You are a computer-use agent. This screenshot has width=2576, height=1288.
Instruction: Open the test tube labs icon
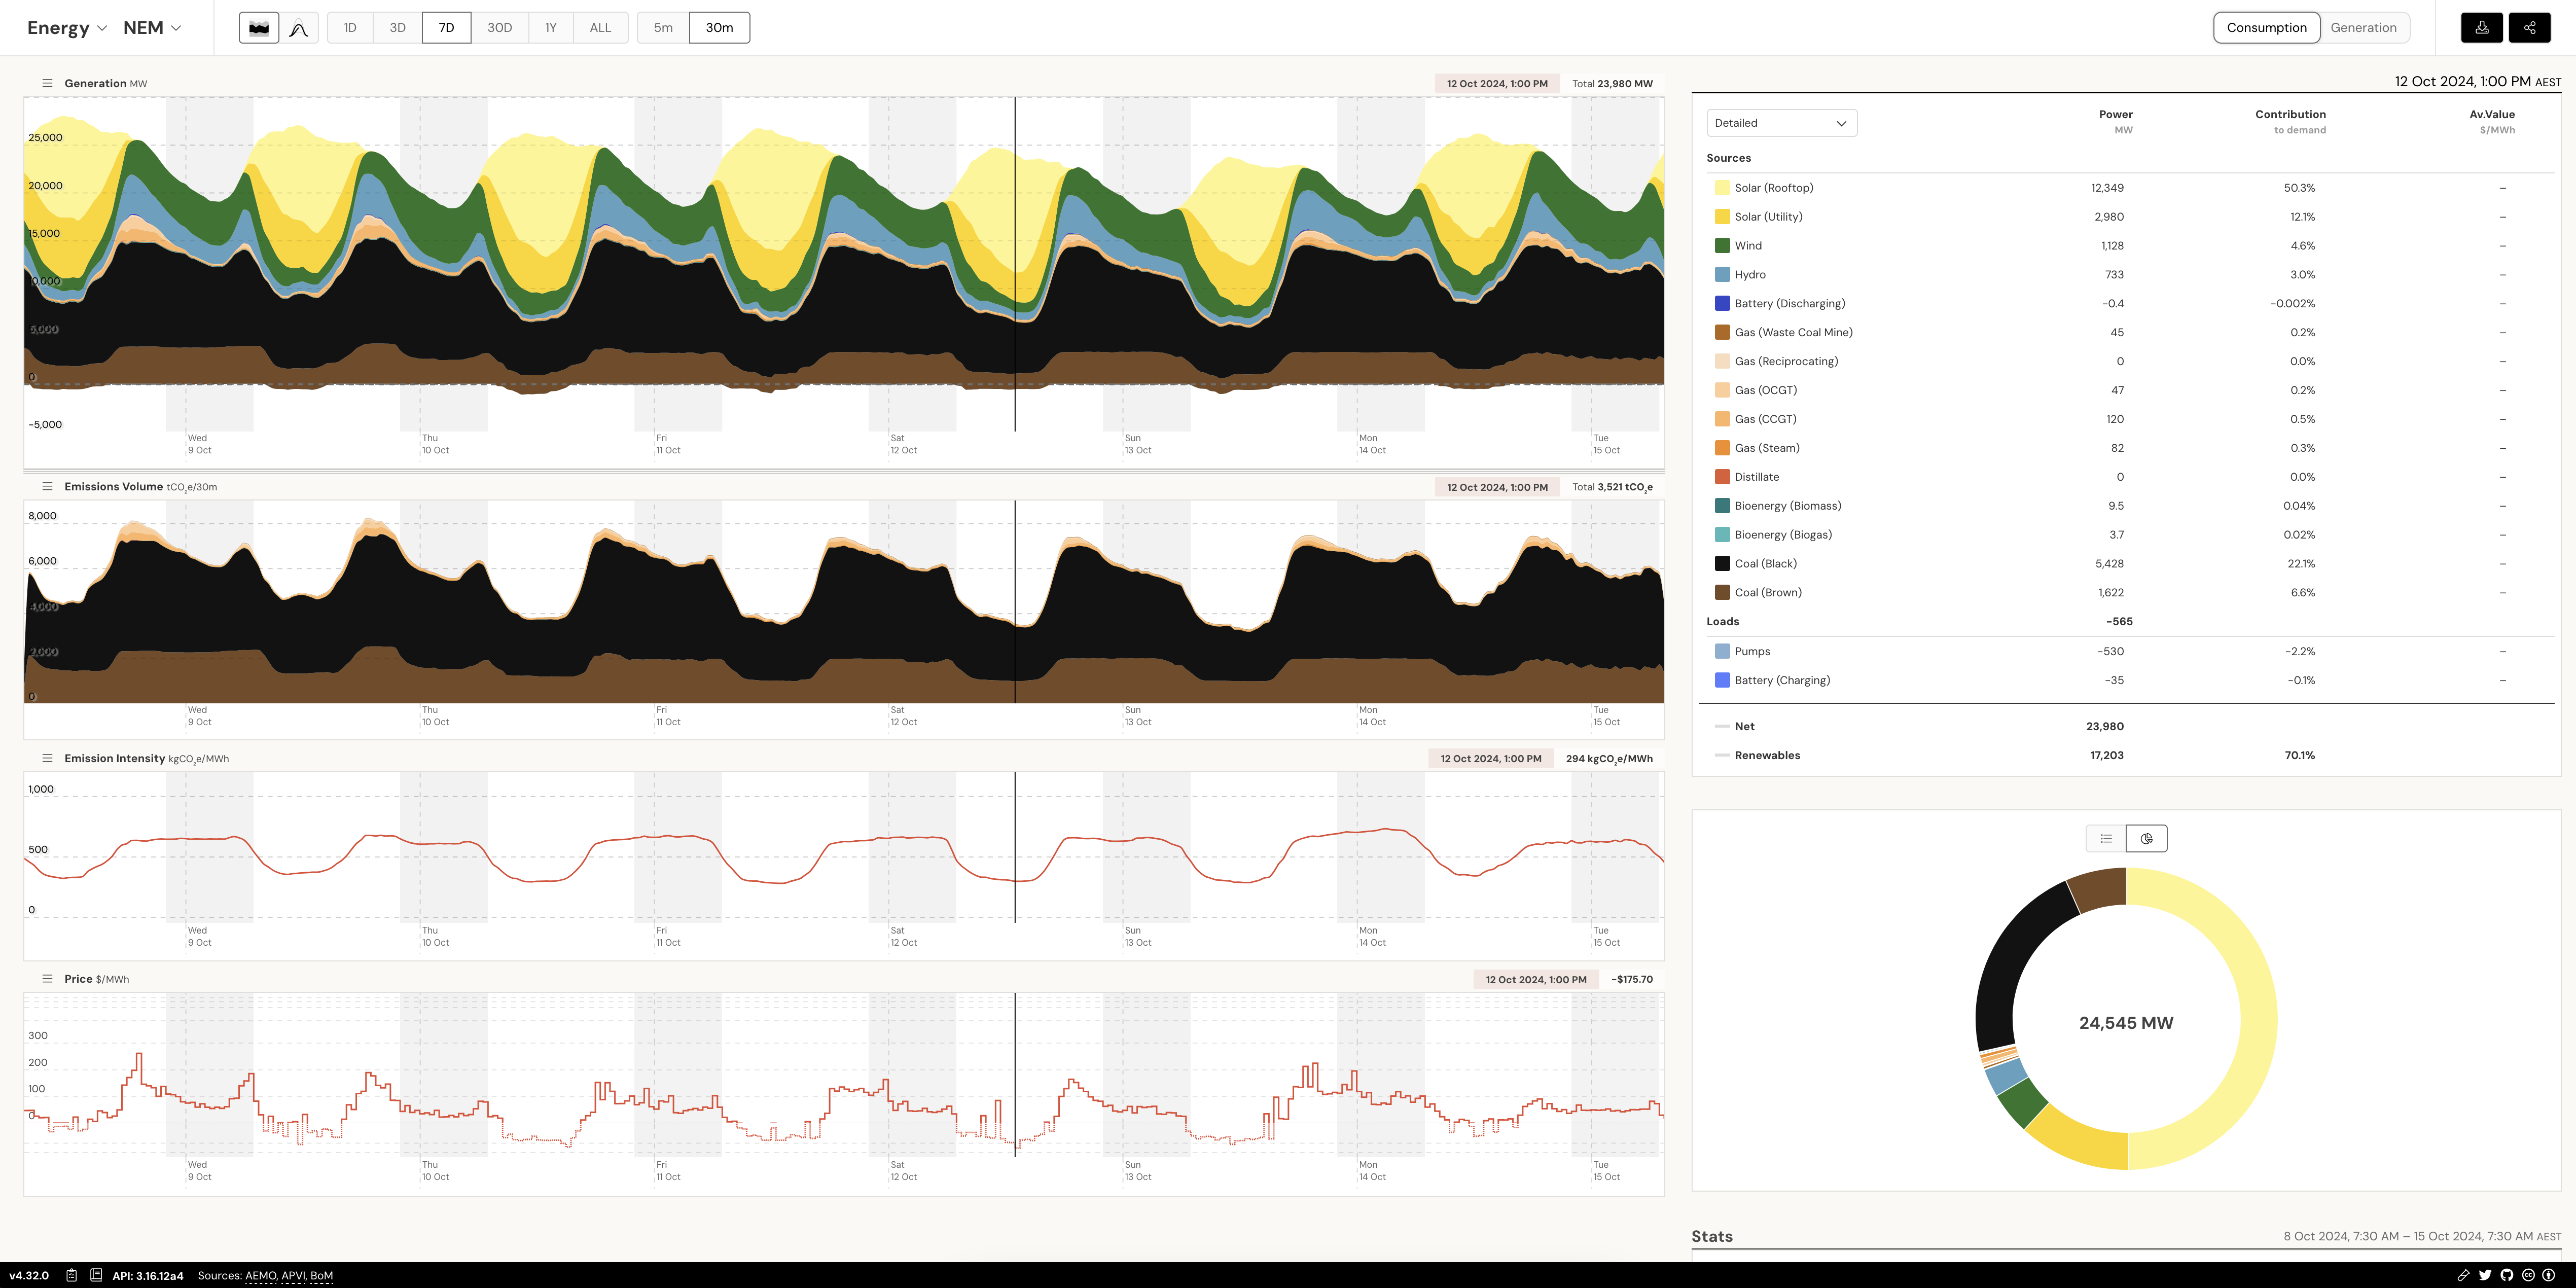coord(2463,1275)
